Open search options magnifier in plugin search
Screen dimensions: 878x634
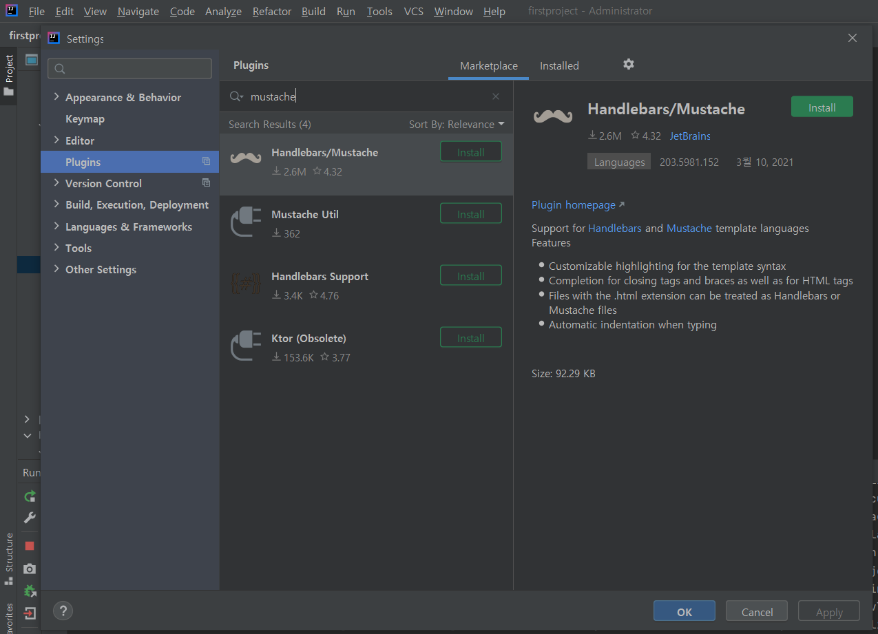[236, 96]
